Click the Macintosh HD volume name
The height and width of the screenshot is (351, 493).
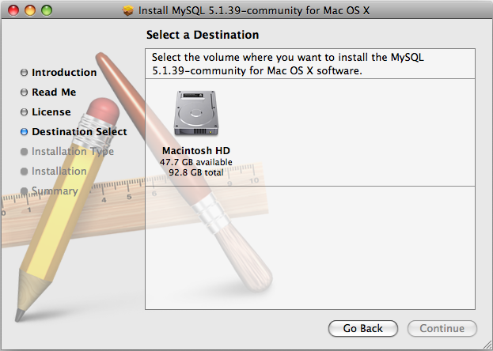tap(195, 150)
